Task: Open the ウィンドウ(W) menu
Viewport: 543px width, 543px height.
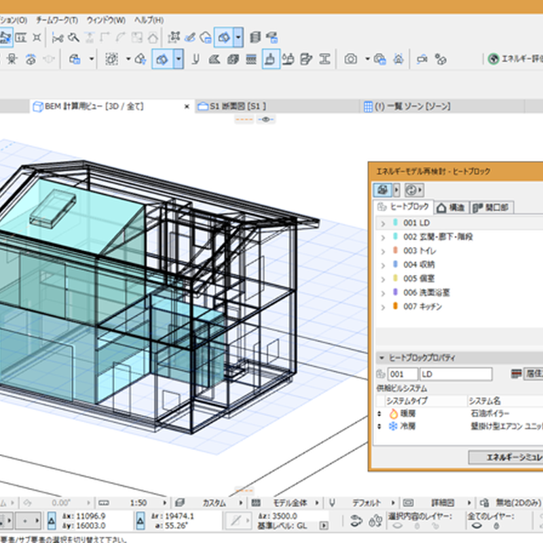Action: click(x=106, y=20)
